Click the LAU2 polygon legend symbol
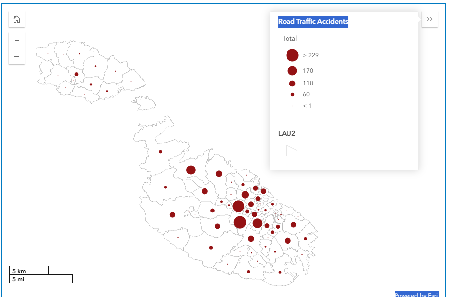Screen dimensions: 451x297 tap(291, 151)
